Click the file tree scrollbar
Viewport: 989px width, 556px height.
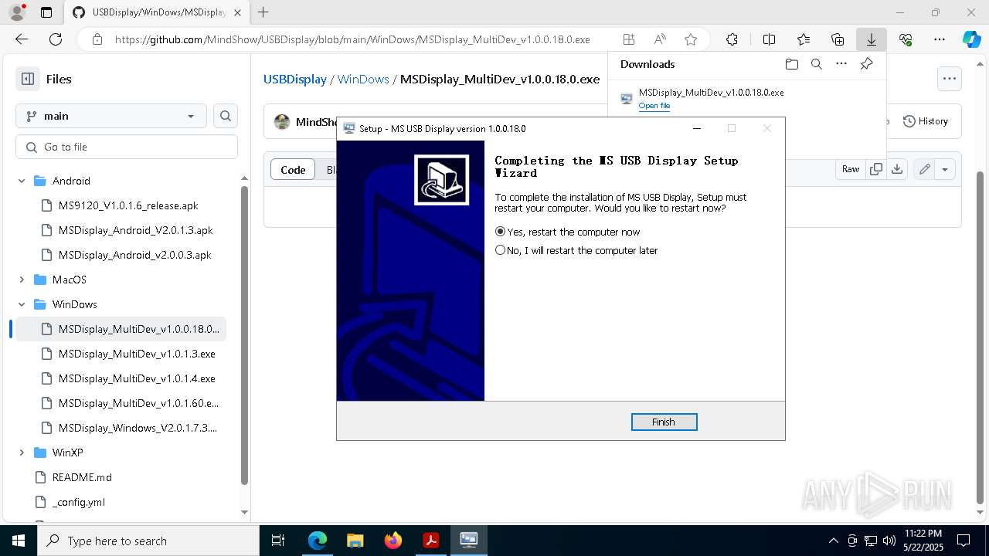click(244, 336)
